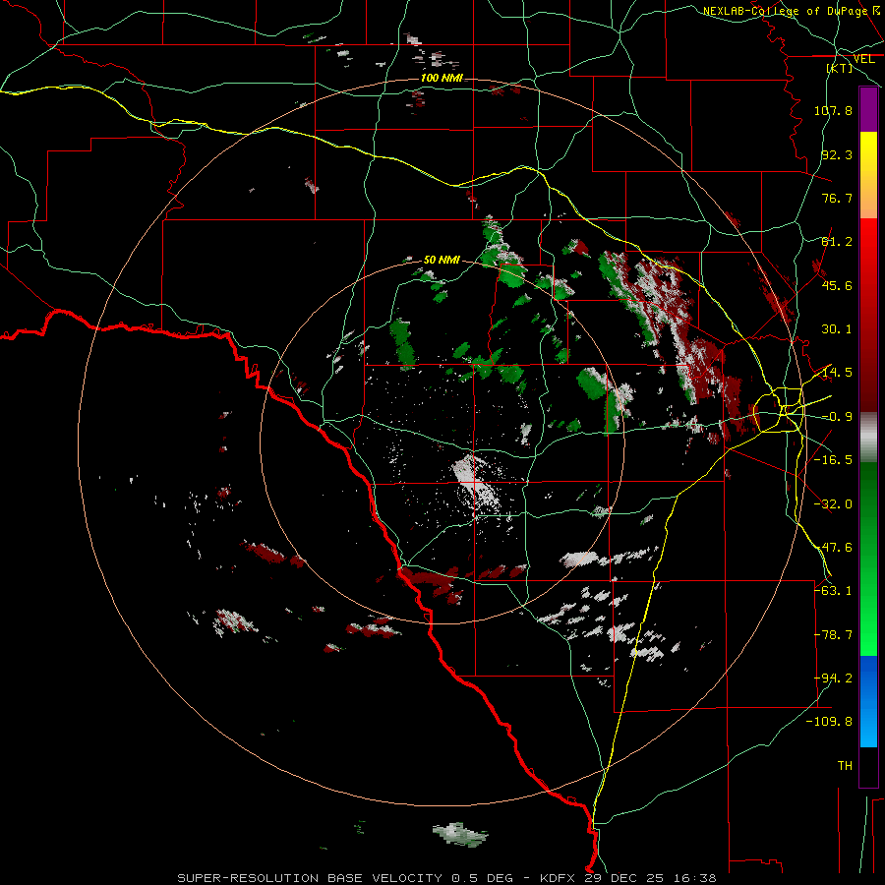
Task: Click the -47.6 velocity scale value
Action: pyautogui.click(x=833, y=548)
